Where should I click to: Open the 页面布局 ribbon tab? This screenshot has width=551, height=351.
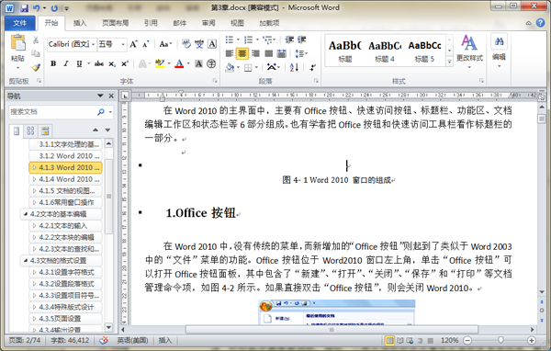(116, 23)
